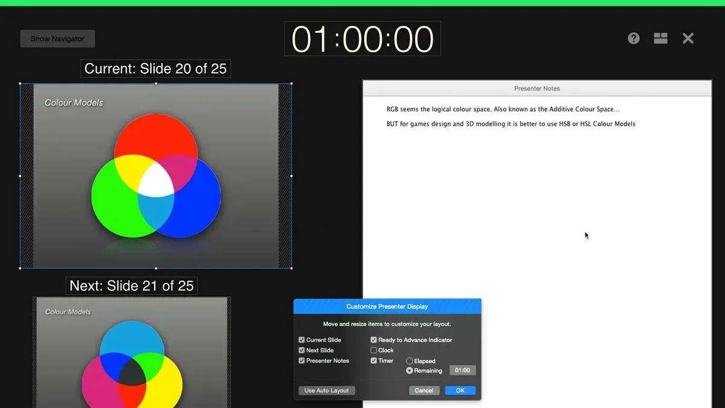This screenshot has height=408, width=725.
Task: Click the note line starting 'RGB seems the logical'
Action: point(503,109)
